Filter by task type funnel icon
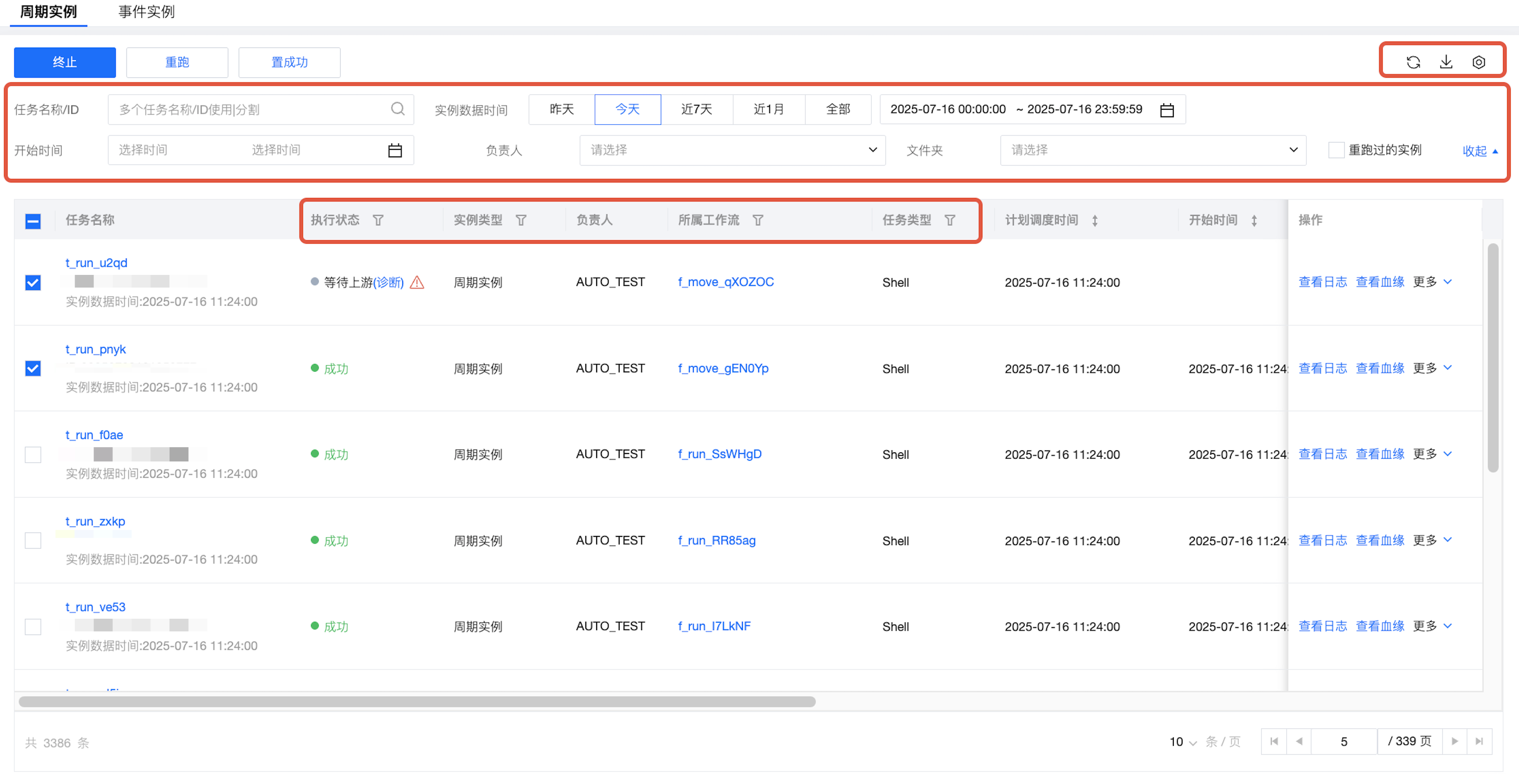The width and height of the screenshot is (1519, 774). 949,220
